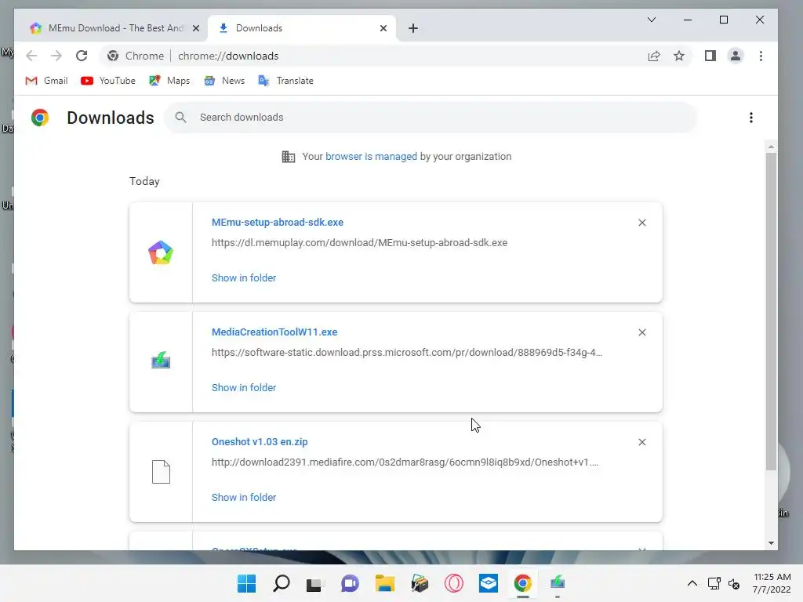Click the scrollbar up arrow

(772, 147)
